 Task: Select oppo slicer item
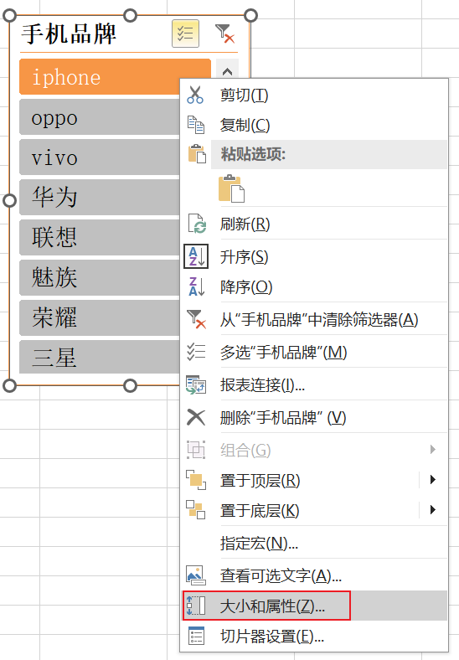[x=100, y=117]
